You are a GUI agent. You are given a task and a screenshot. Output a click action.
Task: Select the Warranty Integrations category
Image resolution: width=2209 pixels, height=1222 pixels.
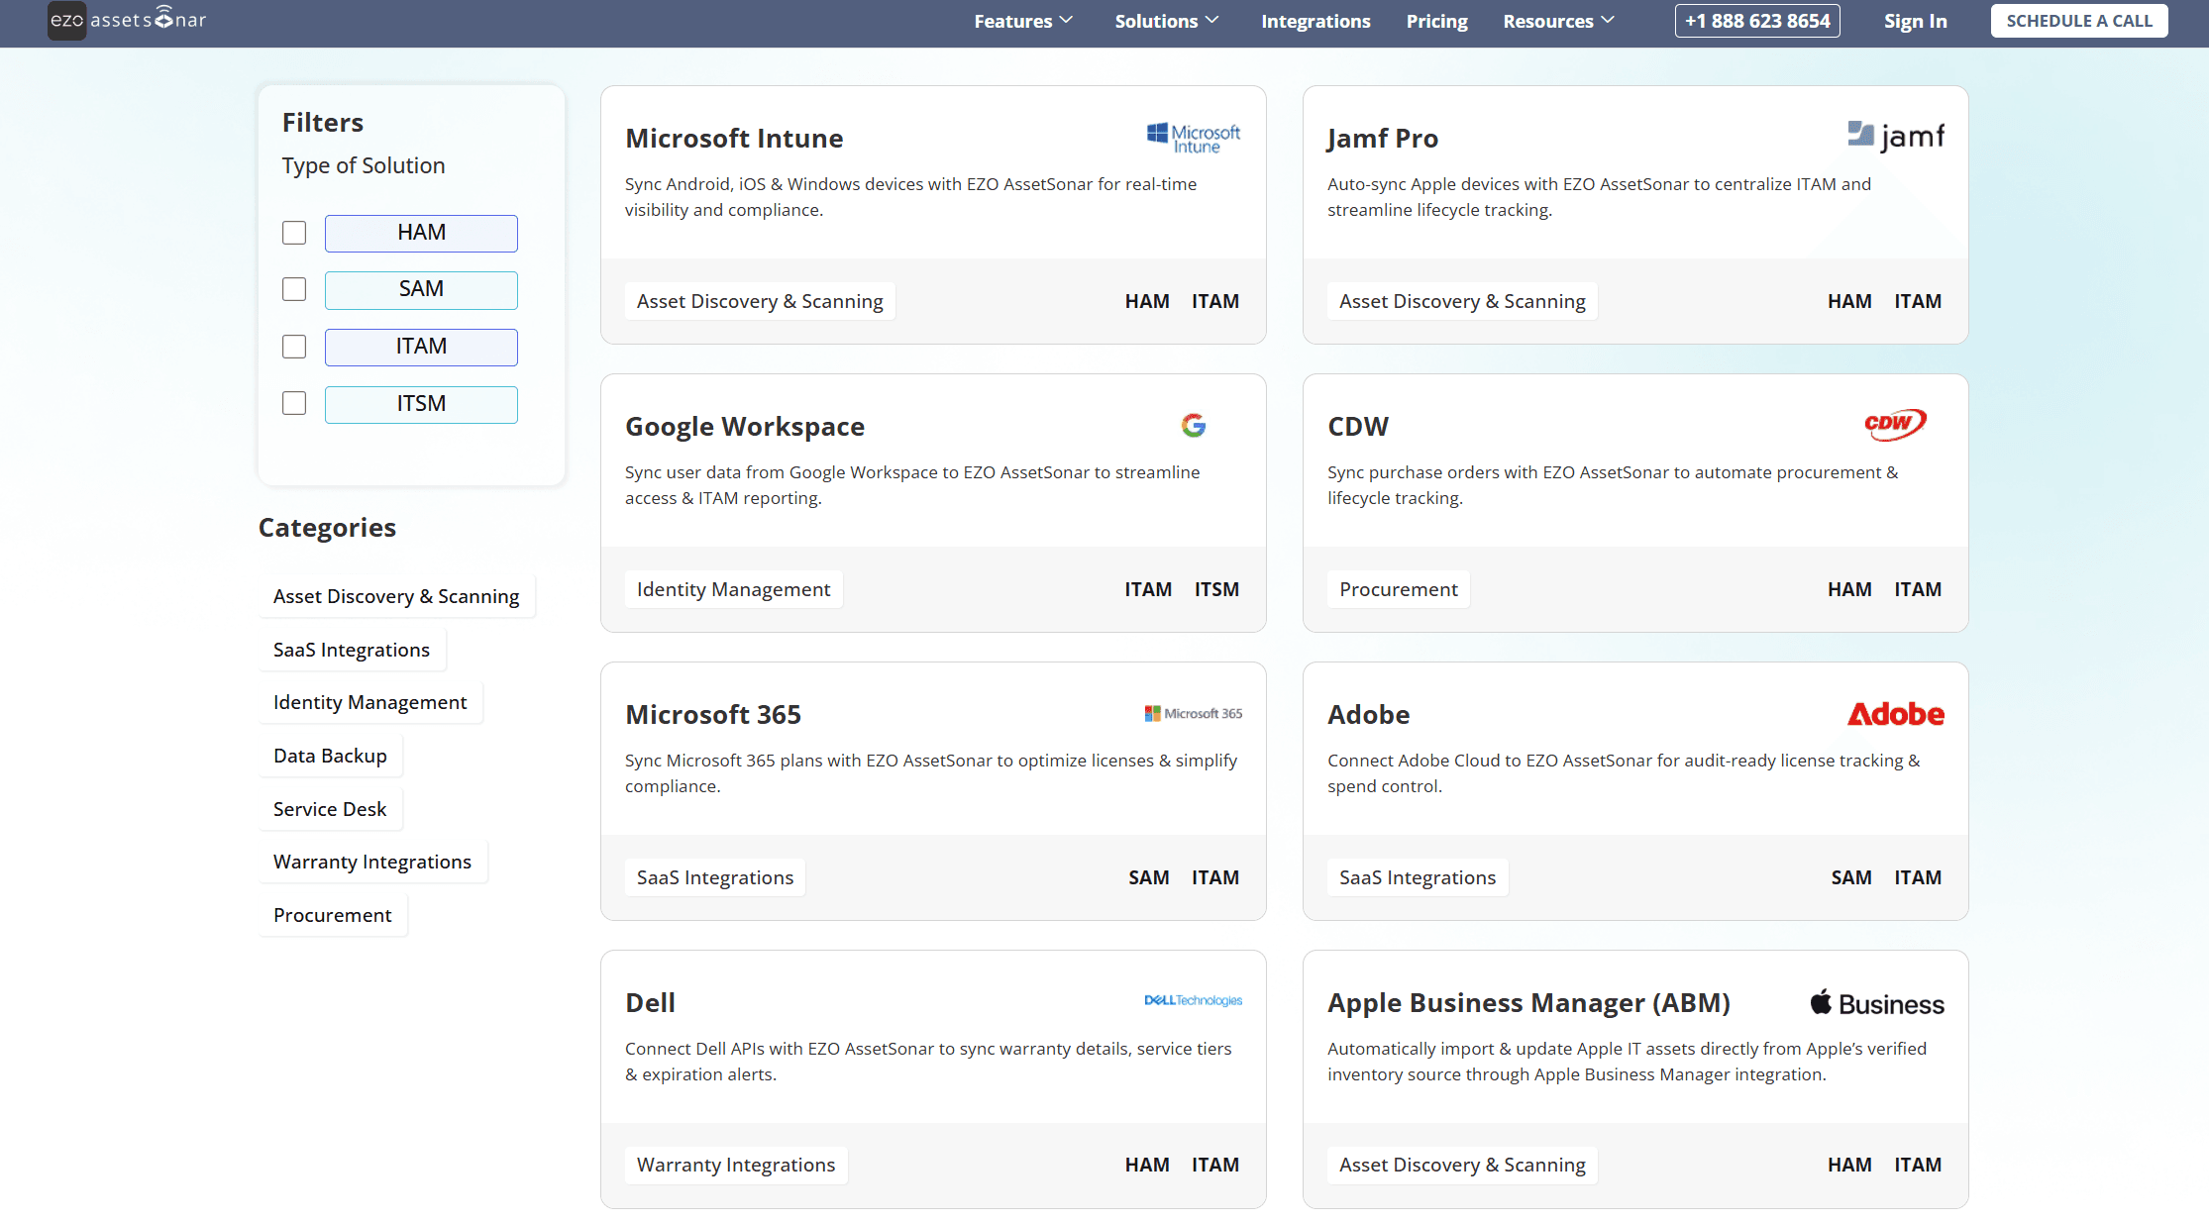pyautogui.click(x=372, y=862)
